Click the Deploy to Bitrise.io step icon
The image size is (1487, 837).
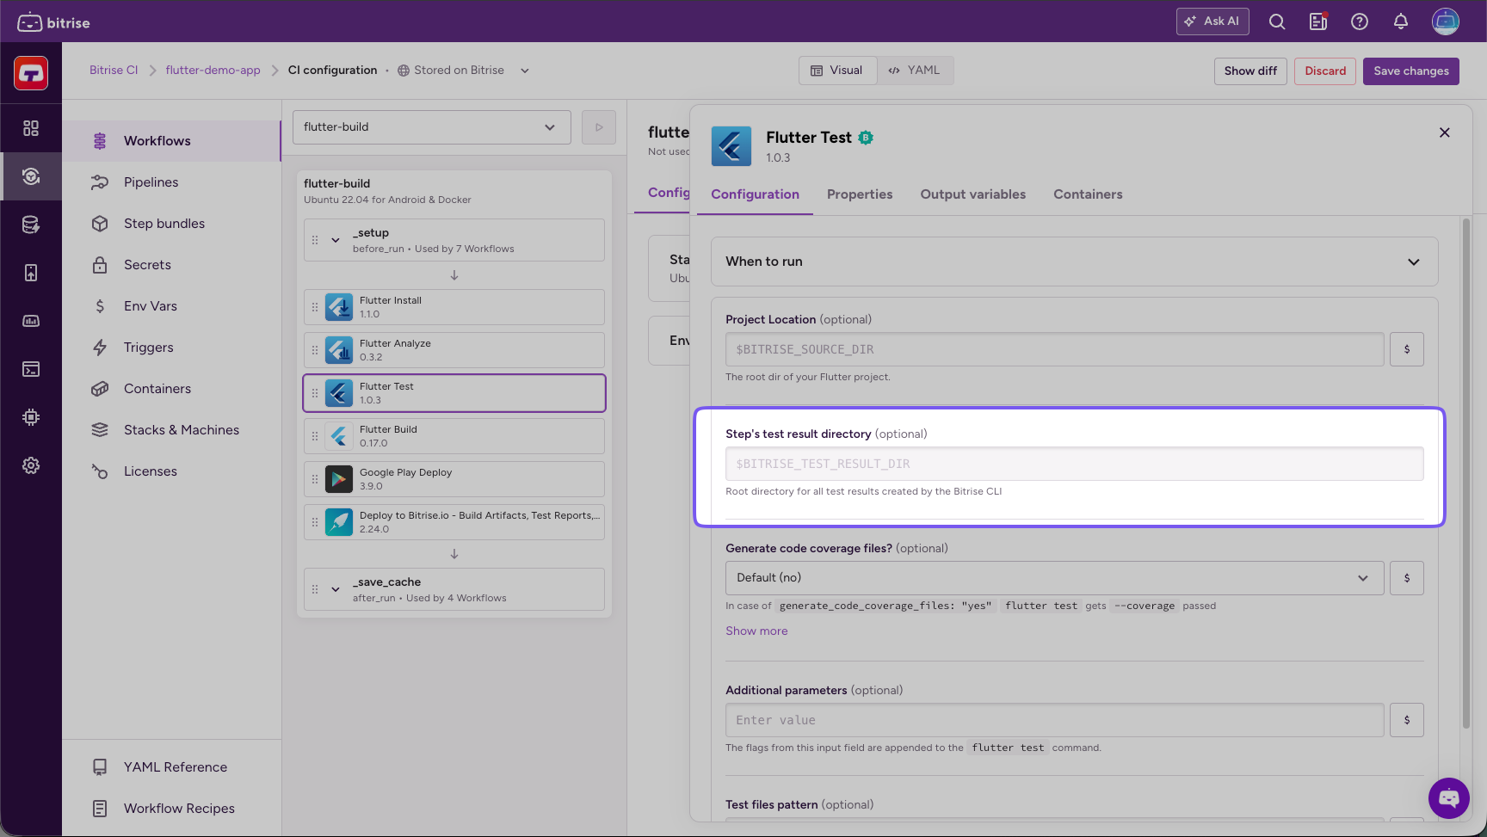tap(339, 522)
